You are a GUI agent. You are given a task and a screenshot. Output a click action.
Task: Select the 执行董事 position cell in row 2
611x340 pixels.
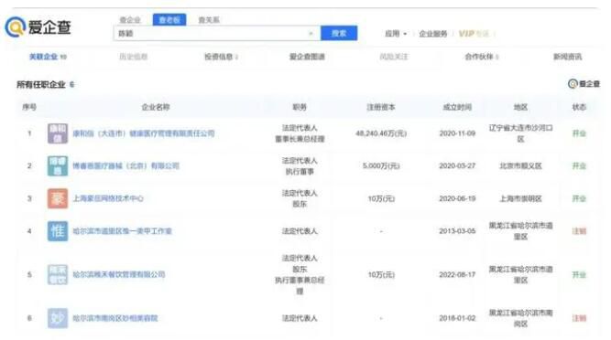tap(300, 171)
